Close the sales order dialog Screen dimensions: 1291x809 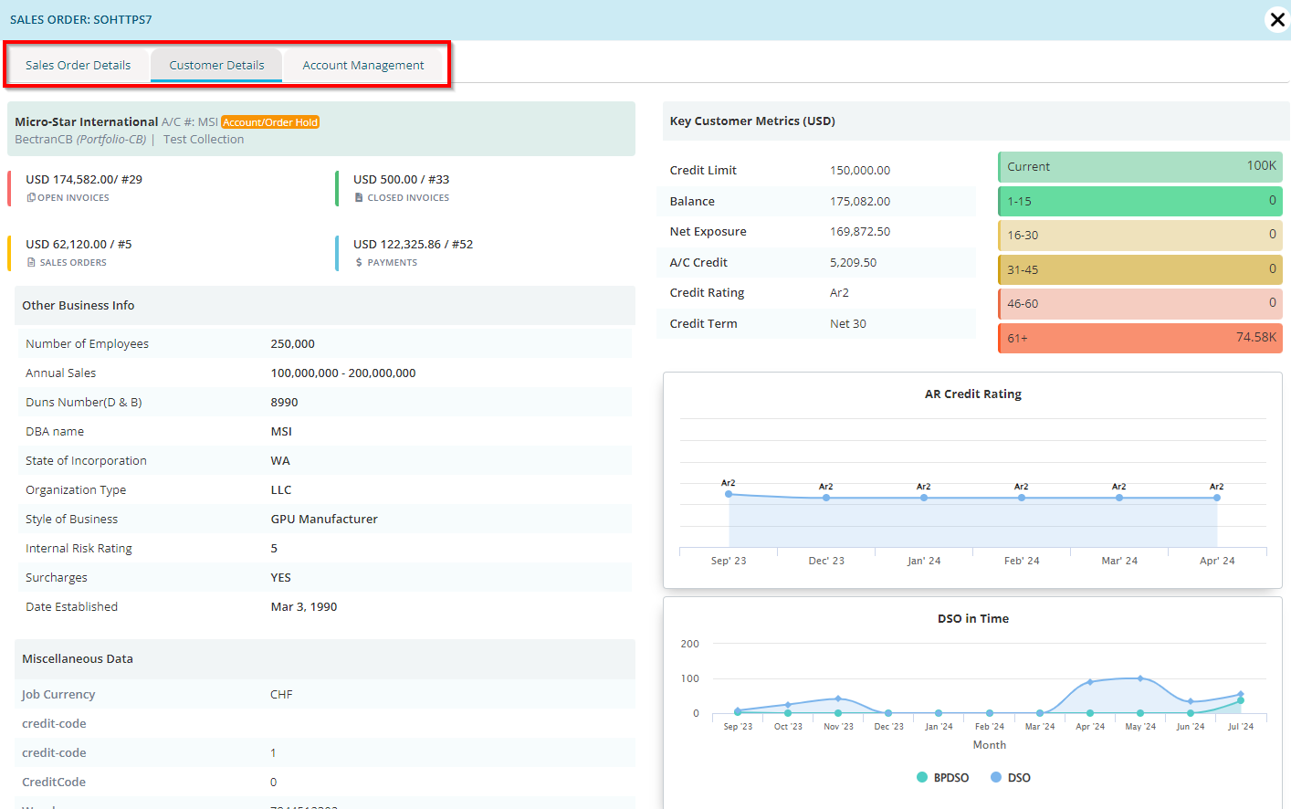(x=1277, y=19)
